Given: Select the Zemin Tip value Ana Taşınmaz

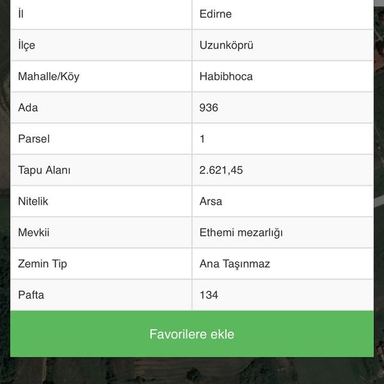Looking at the screenshot, I should pyautogui.click(x=235, y=264).
